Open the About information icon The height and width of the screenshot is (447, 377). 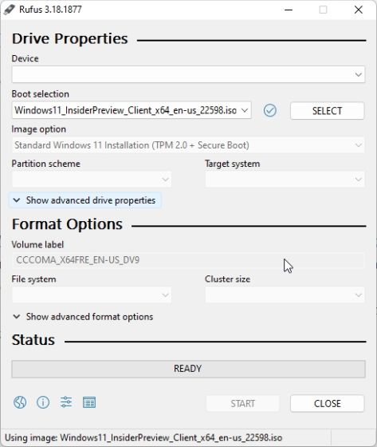pos(43,402)
